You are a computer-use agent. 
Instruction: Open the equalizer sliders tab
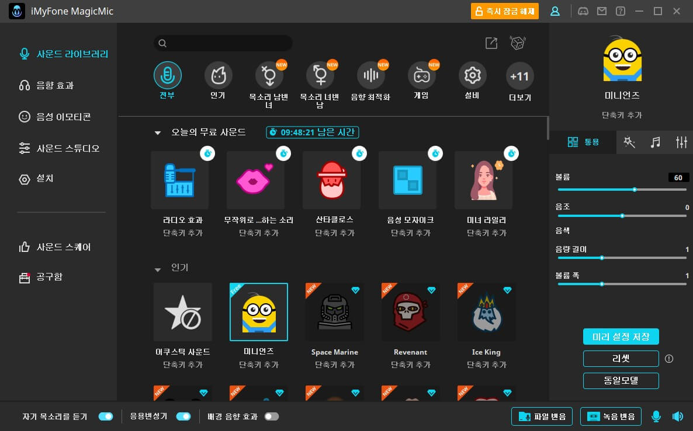coord(681,142)
